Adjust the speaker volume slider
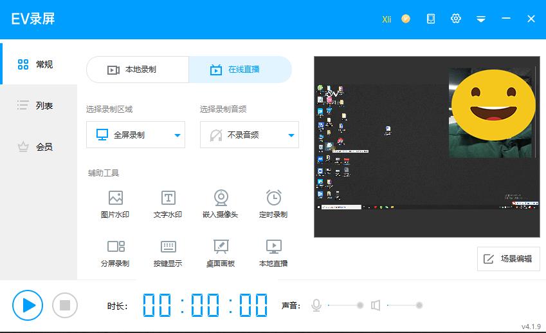The image size is (546, 333). click(x=405, y=305)
